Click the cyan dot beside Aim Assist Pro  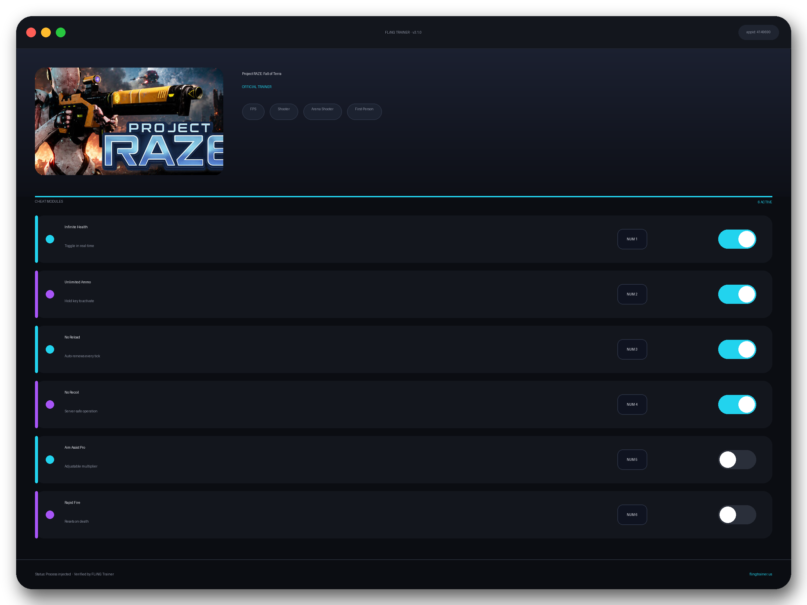50,459
